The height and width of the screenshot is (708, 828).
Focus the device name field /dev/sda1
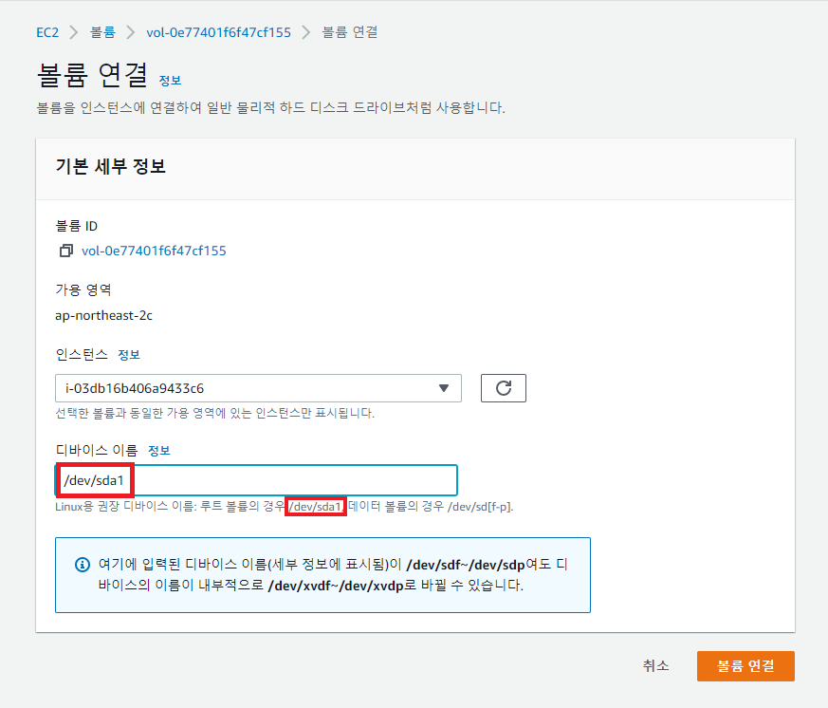(256, 480)
